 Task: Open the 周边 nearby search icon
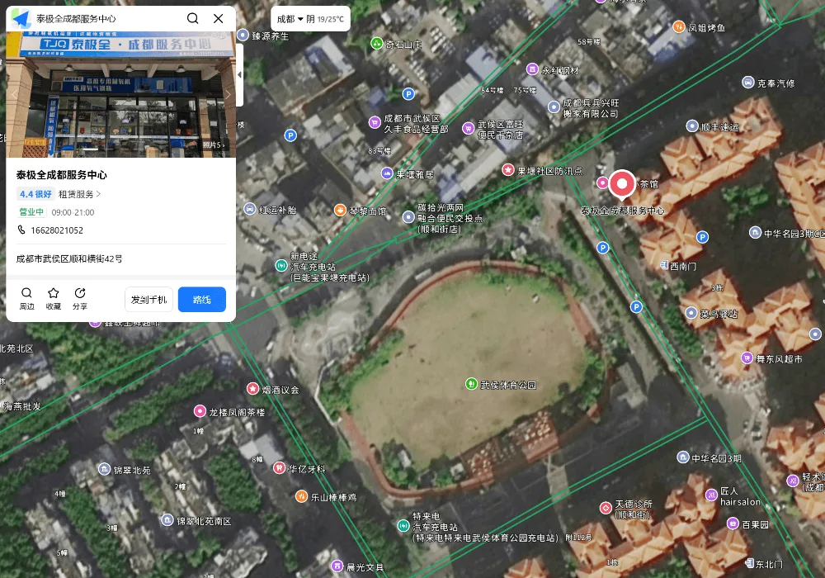[27, 298]
